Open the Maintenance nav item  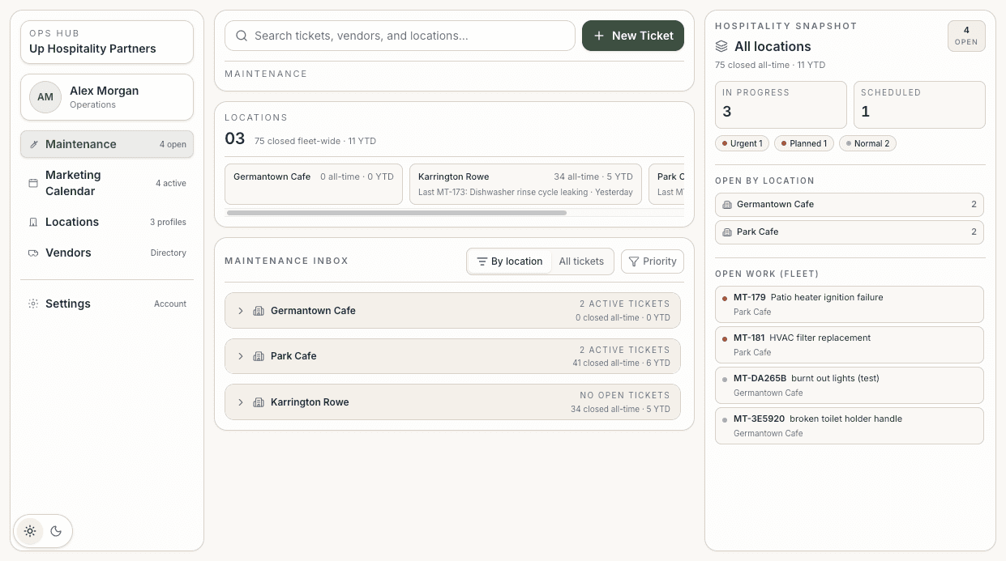tap(107, 144)
